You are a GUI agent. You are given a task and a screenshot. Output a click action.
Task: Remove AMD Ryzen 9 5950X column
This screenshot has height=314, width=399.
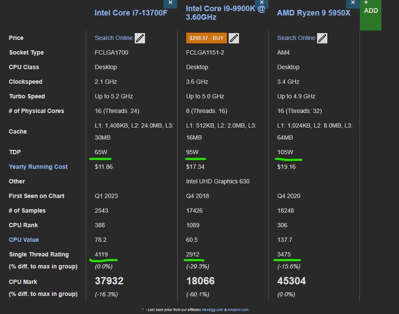[353, 3]
